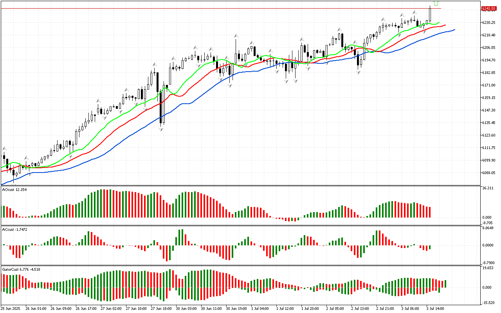
Task: Click the down fractal arrow below the 27 Jun 18:00 candle
Action: (161, 129)
